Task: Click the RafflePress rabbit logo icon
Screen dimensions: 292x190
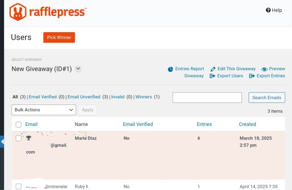Action: (18, 12)
